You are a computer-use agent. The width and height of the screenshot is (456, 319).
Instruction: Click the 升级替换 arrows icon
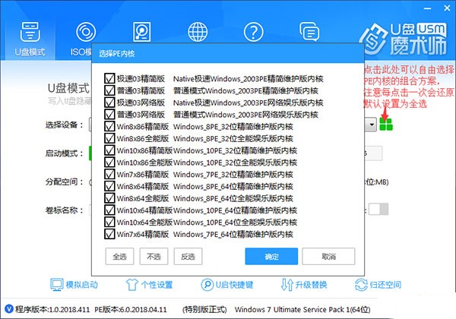coord(287,285)
